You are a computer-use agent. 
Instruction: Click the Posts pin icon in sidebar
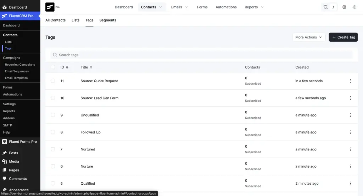click(4, 153)
